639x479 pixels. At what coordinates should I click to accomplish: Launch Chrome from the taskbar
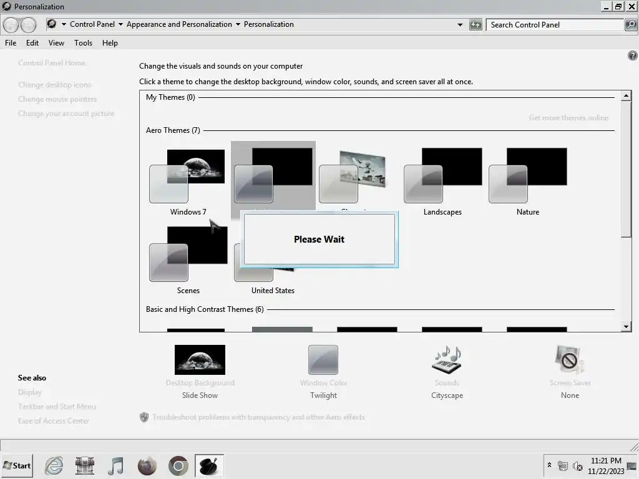[178, 465]
